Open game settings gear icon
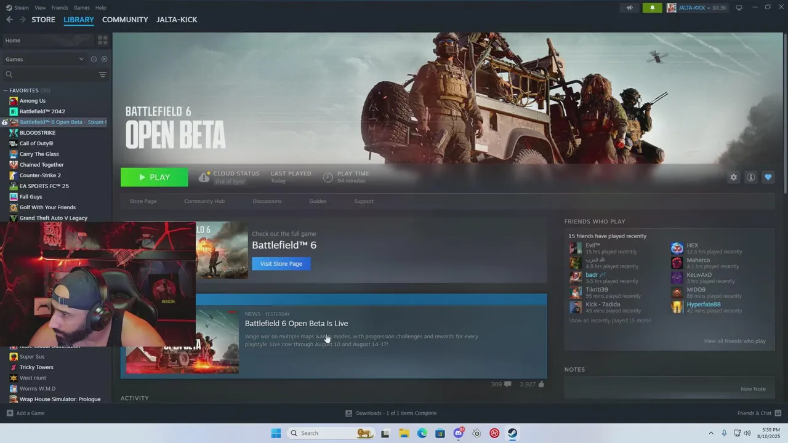 tap(733, 177)
